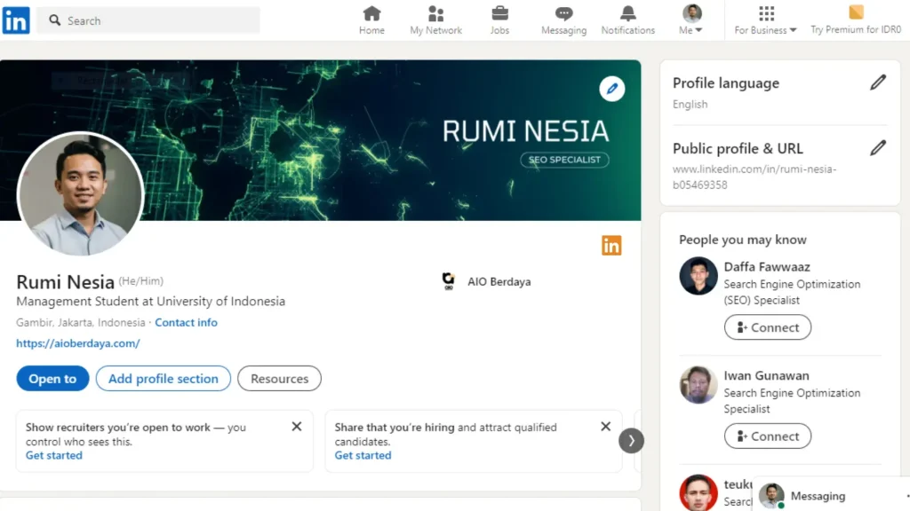Advance carousel with next arrow
Image resolution: width=910 pixels, height=511 pixels.
point(631,441)
